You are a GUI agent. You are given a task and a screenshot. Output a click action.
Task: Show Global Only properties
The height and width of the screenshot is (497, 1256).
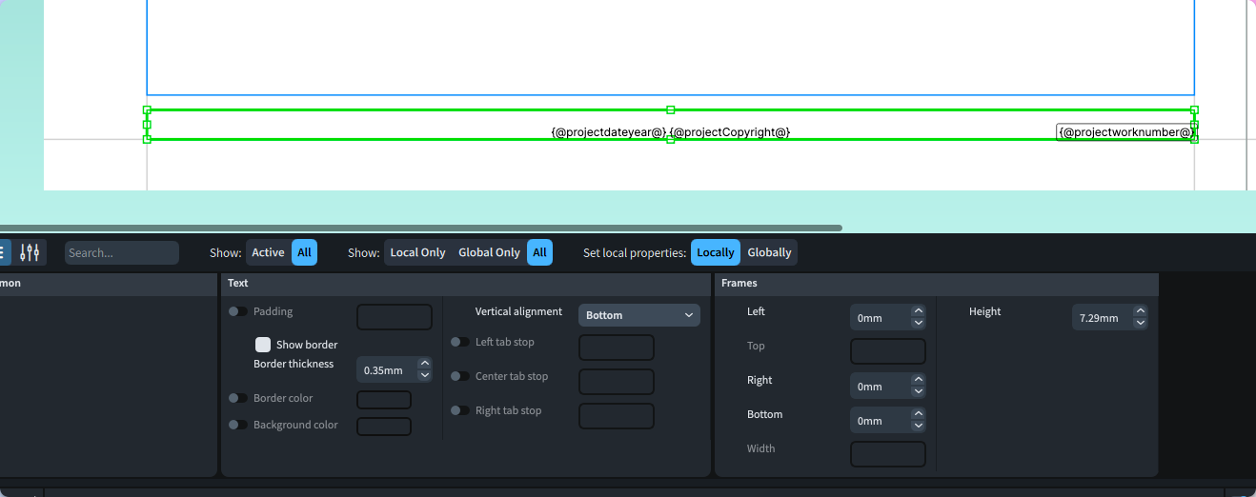(x=489, y=252)
